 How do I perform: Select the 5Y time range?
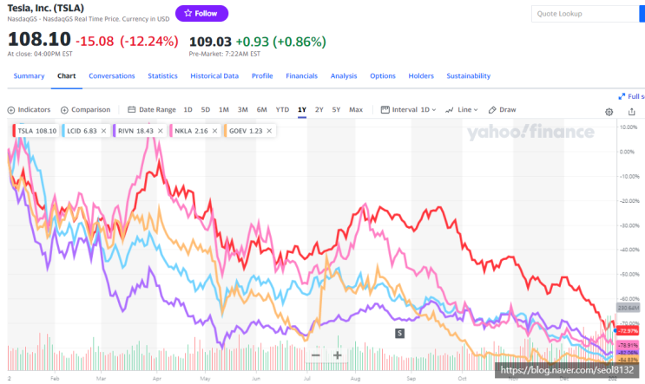(336, 110)
